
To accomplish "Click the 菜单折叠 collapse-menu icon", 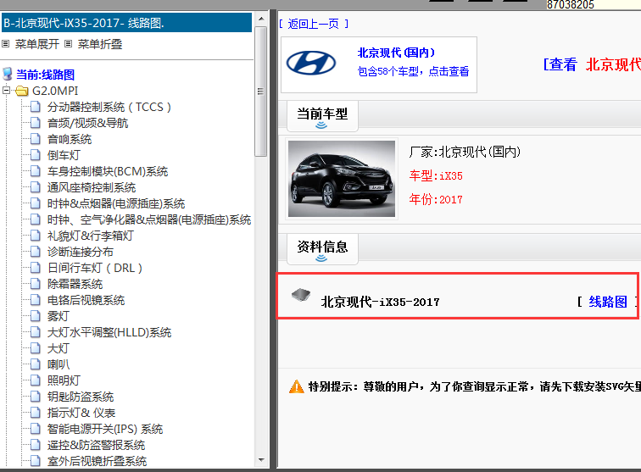I will [69, 44].
